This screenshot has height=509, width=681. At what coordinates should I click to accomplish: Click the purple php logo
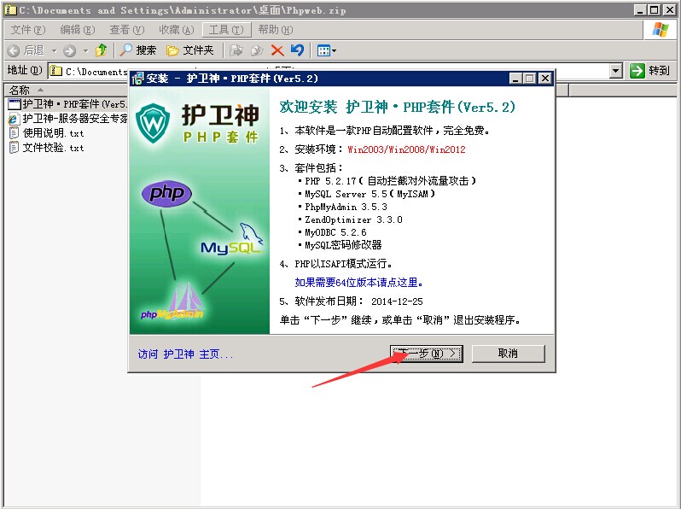point(166,193)
